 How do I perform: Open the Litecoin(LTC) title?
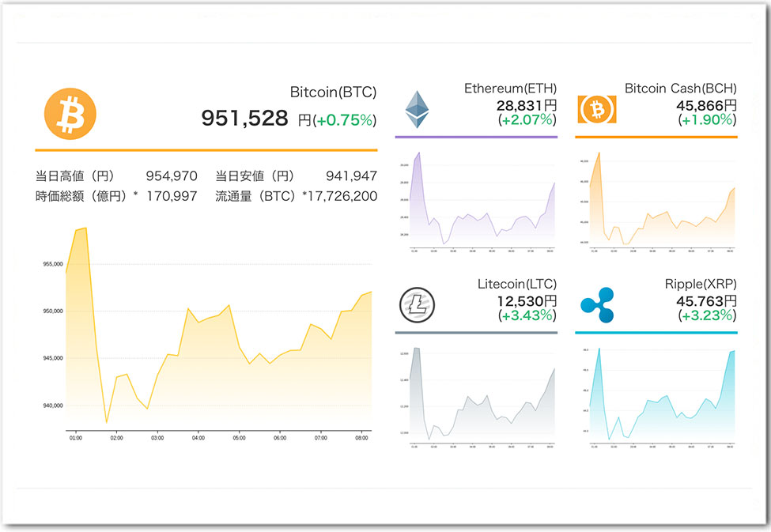(517, 285)
